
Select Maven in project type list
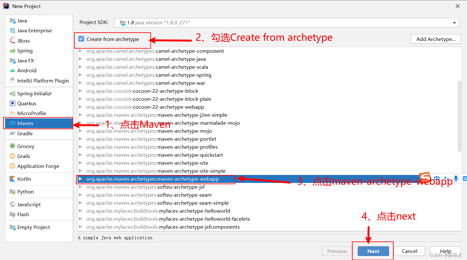(x=39, y=123)
